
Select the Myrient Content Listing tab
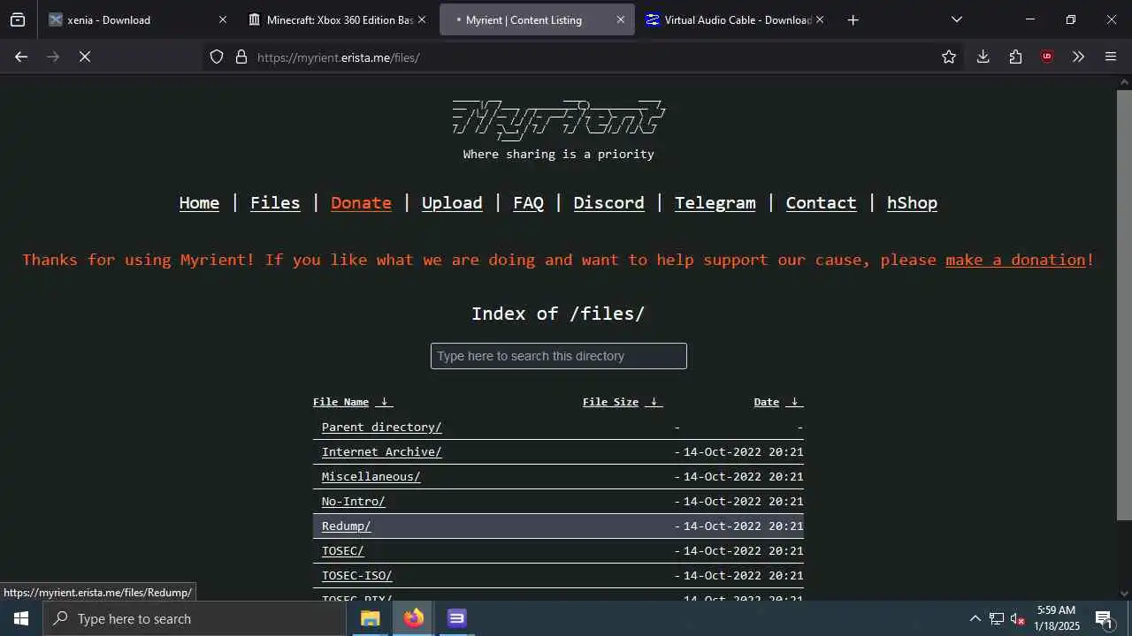coord(537,19)
